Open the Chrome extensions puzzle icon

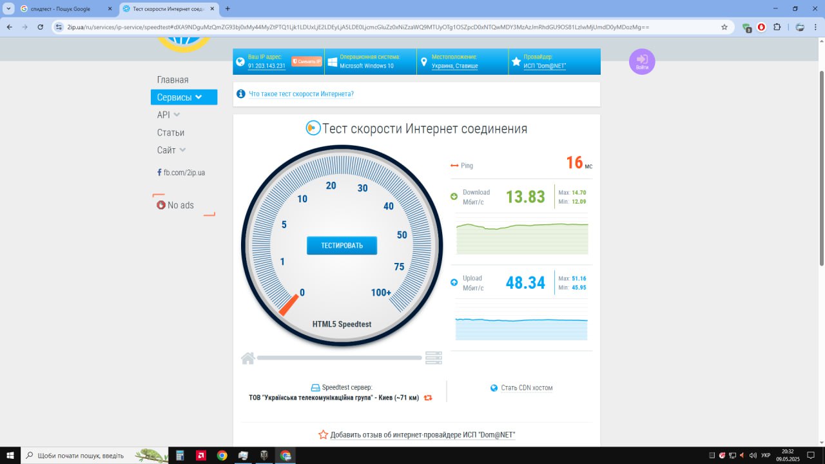(777, 27)
